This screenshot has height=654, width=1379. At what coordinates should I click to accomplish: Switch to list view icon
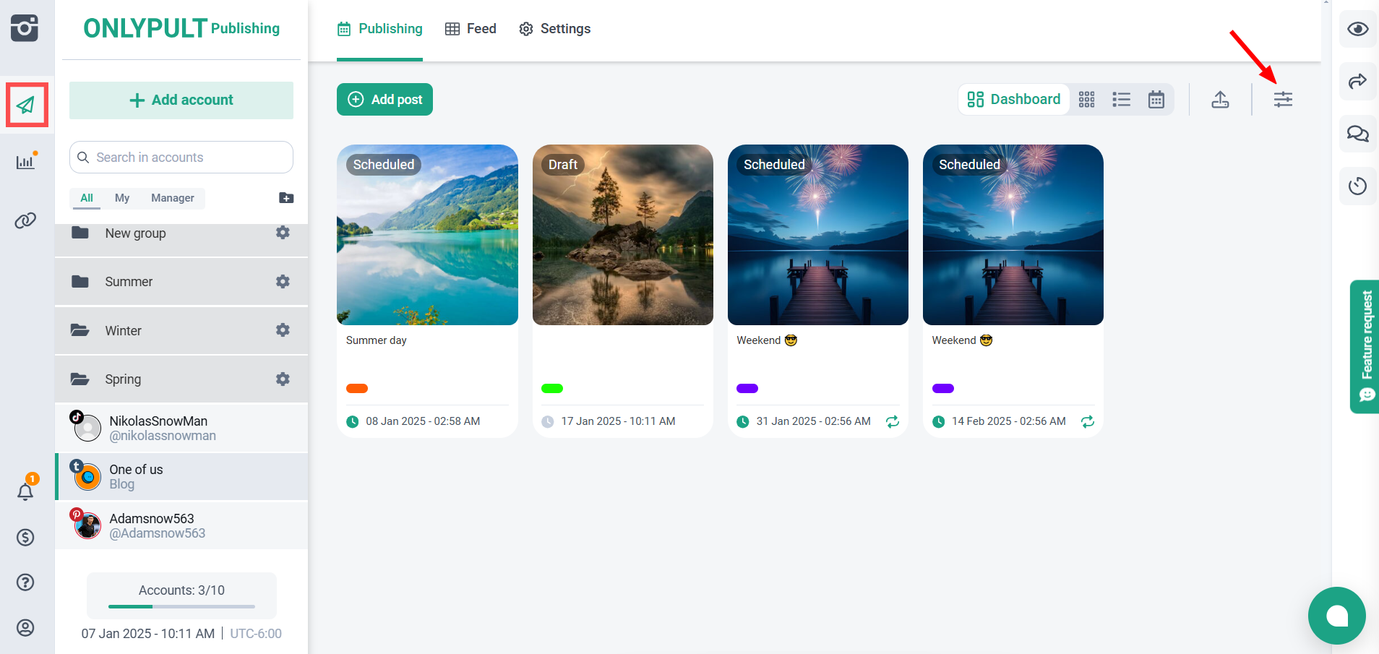click(1121, 100)
